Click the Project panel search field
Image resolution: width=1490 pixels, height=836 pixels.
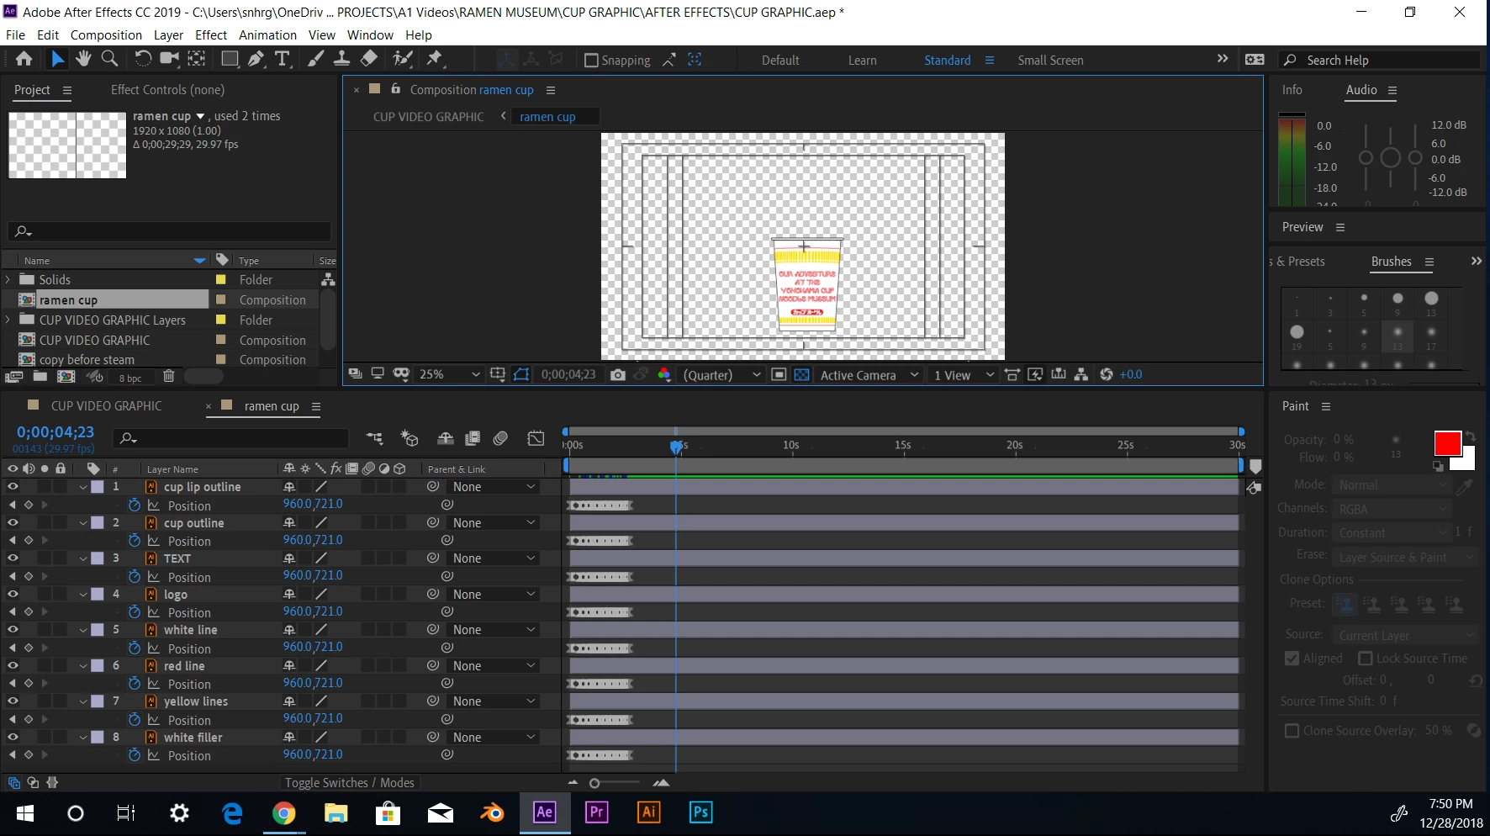pyautogui.click(x=170, y=230)
